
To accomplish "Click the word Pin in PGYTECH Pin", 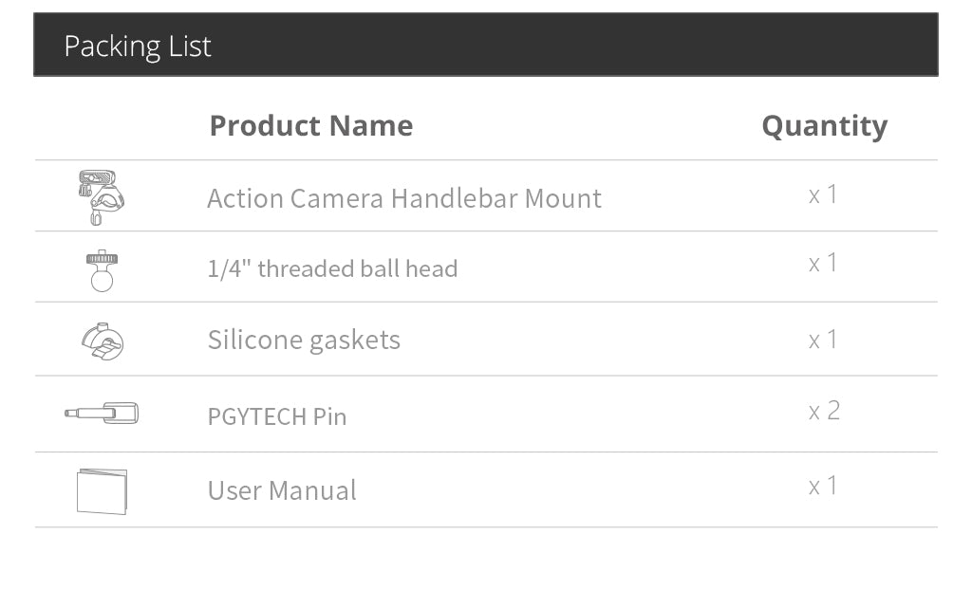I will 329,415.
